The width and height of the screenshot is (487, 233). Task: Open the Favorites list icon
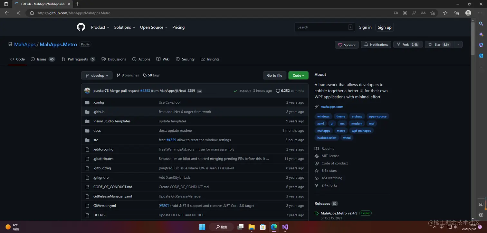tap(445, 13)
